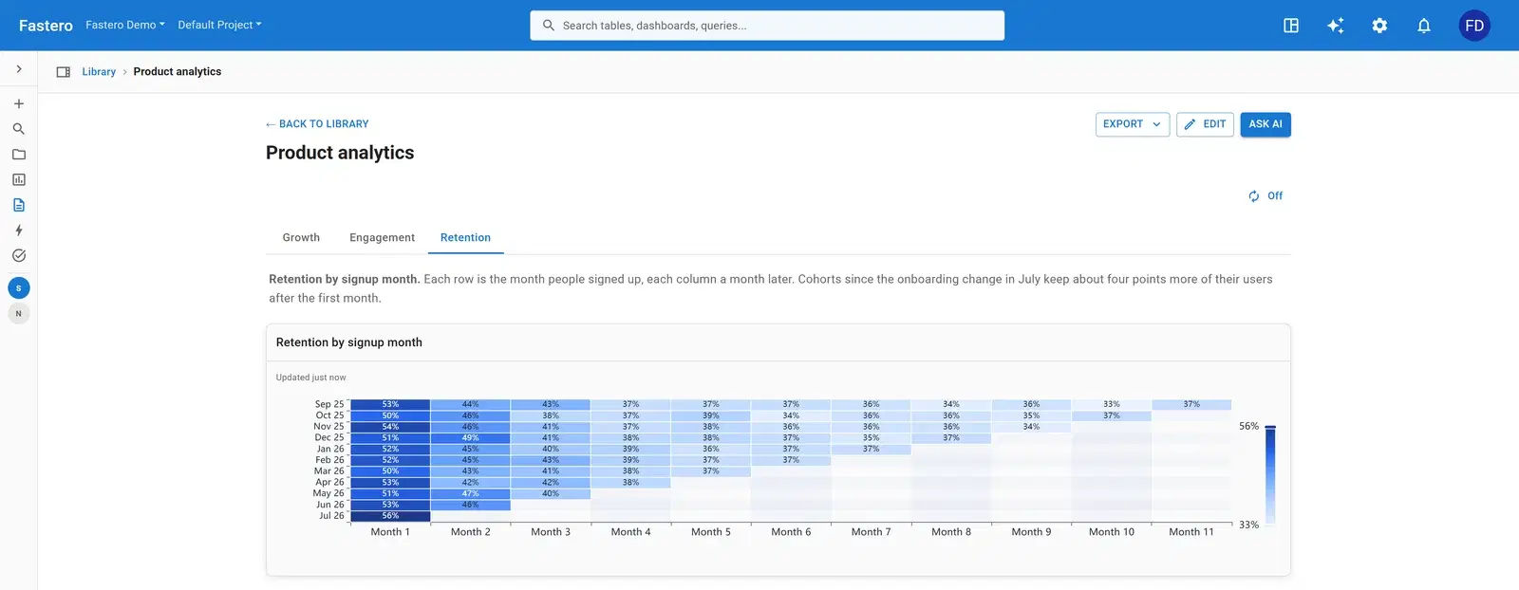Viewport: 1519px width, 590px height.
Task: Toggle the side panel icon beside Library
Action: 64,72
